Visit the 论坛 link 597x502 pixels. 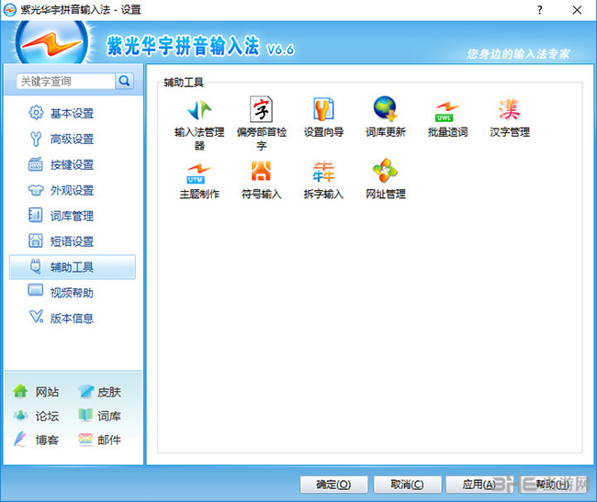36,416
